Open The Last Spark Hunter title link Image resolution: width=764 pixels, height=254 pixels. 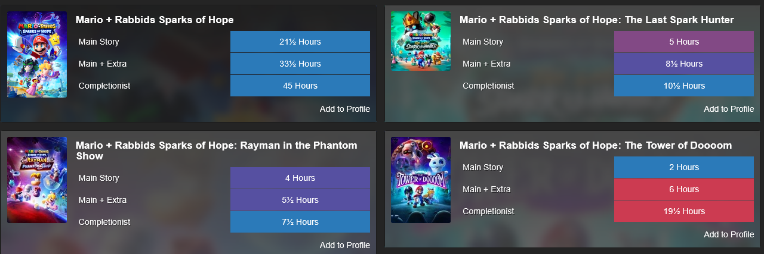[x=597, y=20]
